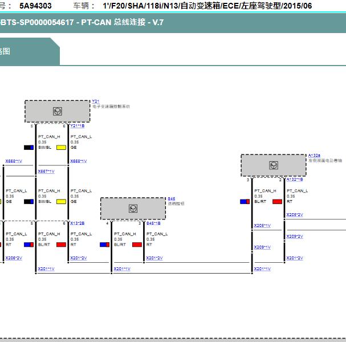Open the X201*2V link below X209*2V

point(295,258)
